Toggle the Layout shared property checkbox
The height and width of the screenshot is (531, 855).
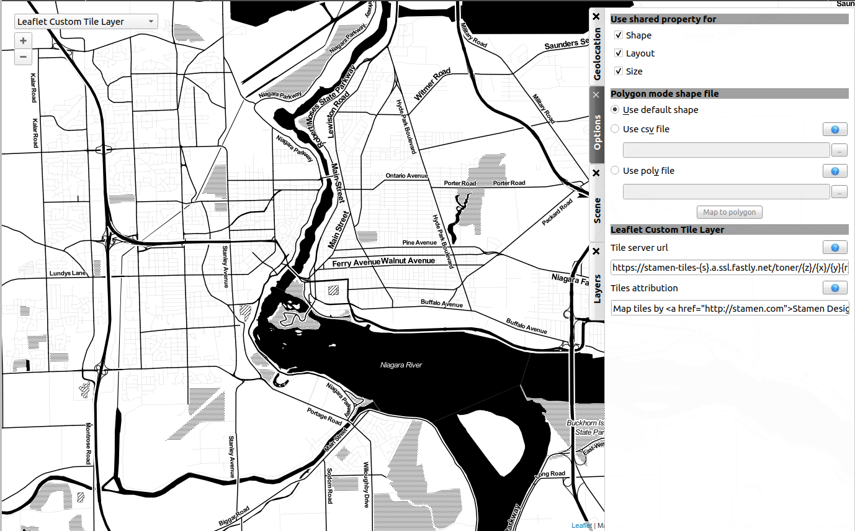(x=619, y=53)
